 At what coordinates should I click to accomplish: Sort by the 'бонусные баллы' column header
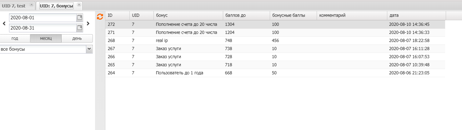(293, 15)
